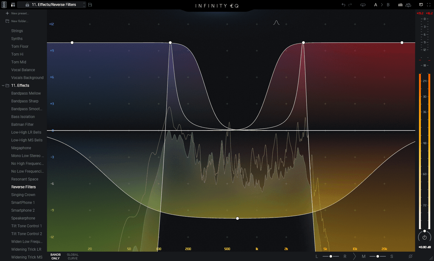The width and height of the screenshot is (434, 261).
Task: Click the red +19.2 peak level readout
Action: pyautogui.click(x=420, y=13)
